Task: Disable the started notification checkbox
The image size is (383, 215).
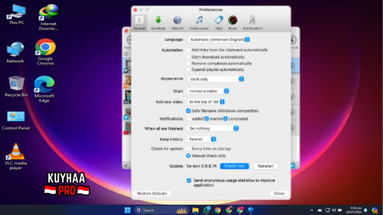Action: click(x=206, y=119)
